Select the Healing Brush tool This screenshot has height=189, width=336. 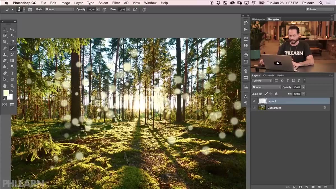5,48
